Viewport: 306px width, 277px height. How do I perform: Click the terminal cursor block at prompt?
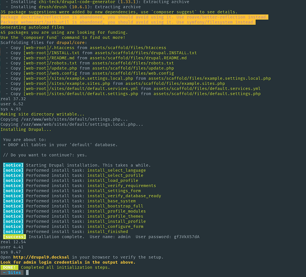click(27, 272)
